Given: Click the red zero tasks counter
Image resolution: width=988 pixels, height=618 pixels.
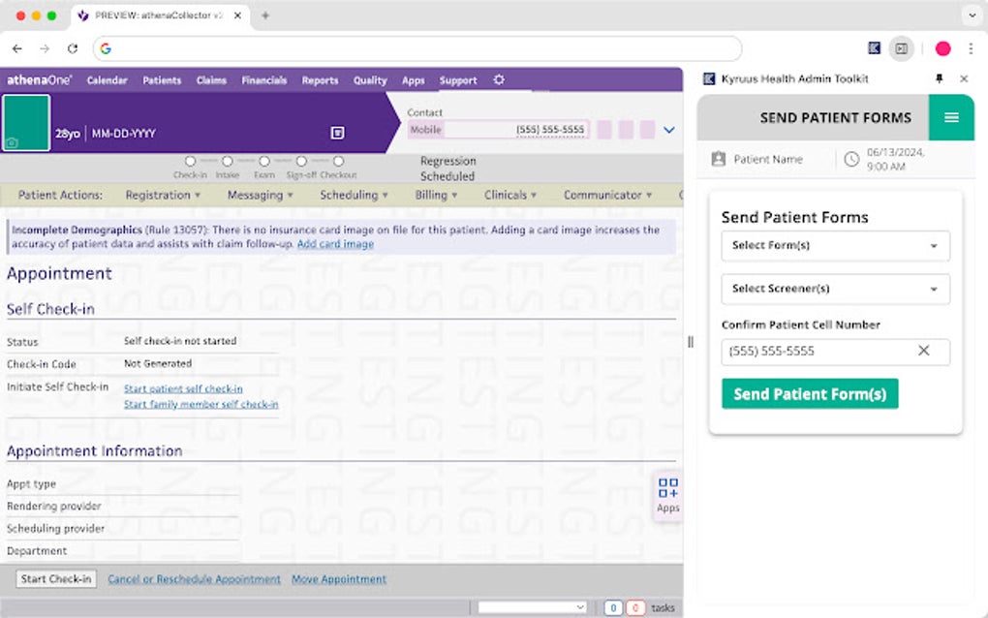Looking at the screenshot, I should 634,607.
